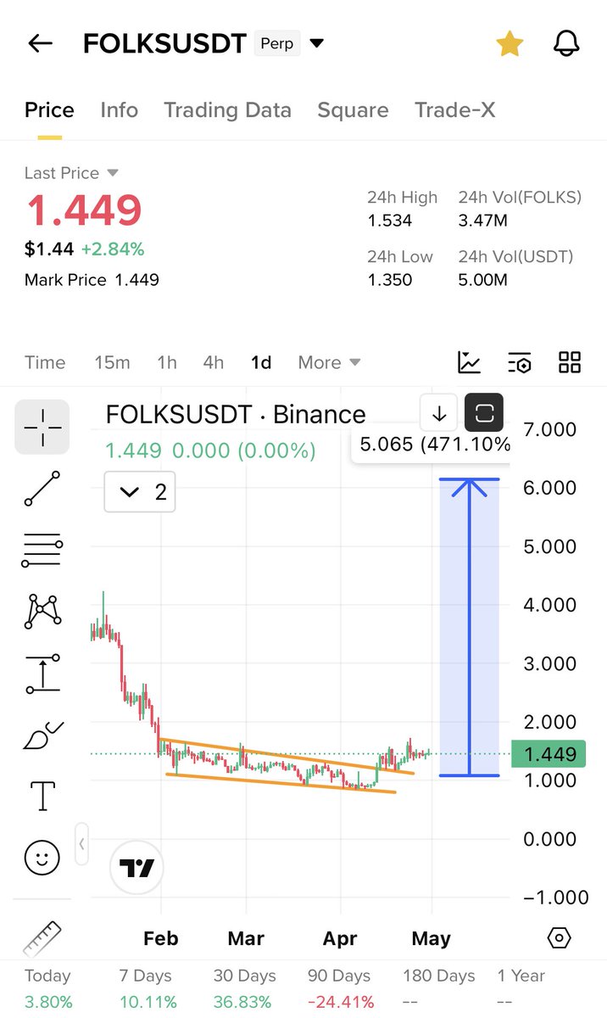This screenshot has height=1018, width=607.
Task: Open the TradingView logo
Action: point(136,868)
